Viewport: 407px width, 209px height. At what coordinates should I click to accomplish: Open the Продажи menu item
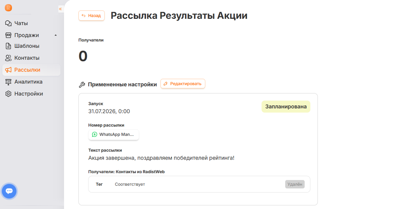tap(27, 35)
